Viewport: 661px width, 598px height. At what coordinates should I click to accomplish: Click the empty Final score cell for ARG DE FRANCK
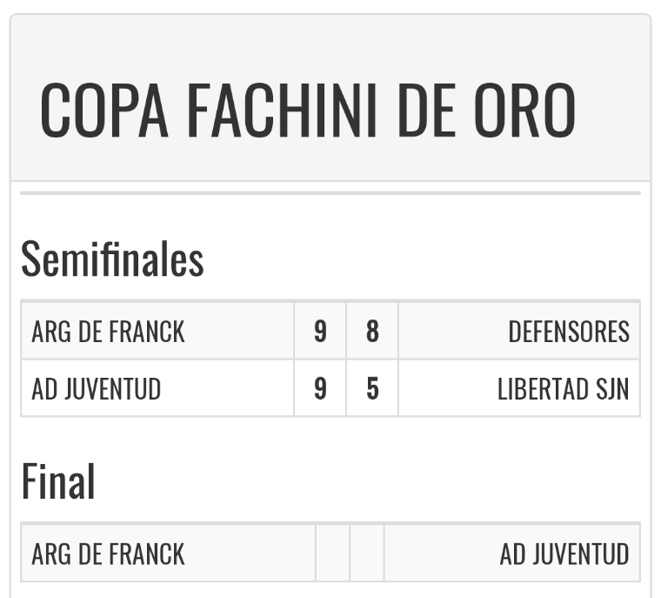click(x=333, y=554)
